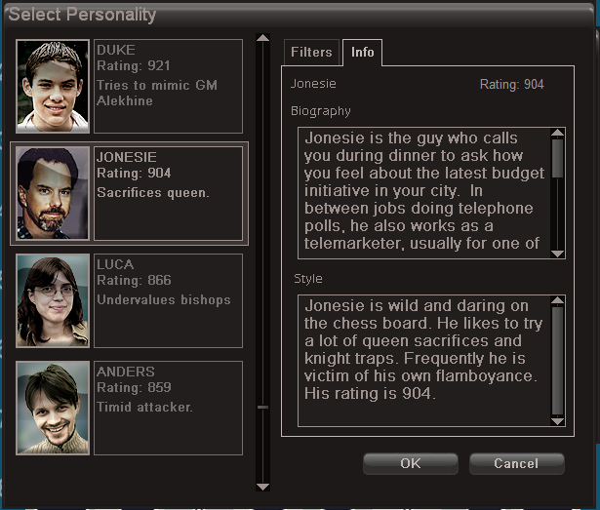Select the LUCA Undervalues bishops entry
Image resolution: width=600 pixels, height=510 pixels.
click(x=169, y=300)
